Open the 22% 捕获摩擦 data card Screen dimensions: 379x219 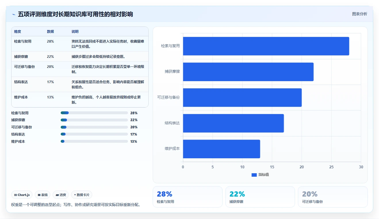(x=260, y=197)
